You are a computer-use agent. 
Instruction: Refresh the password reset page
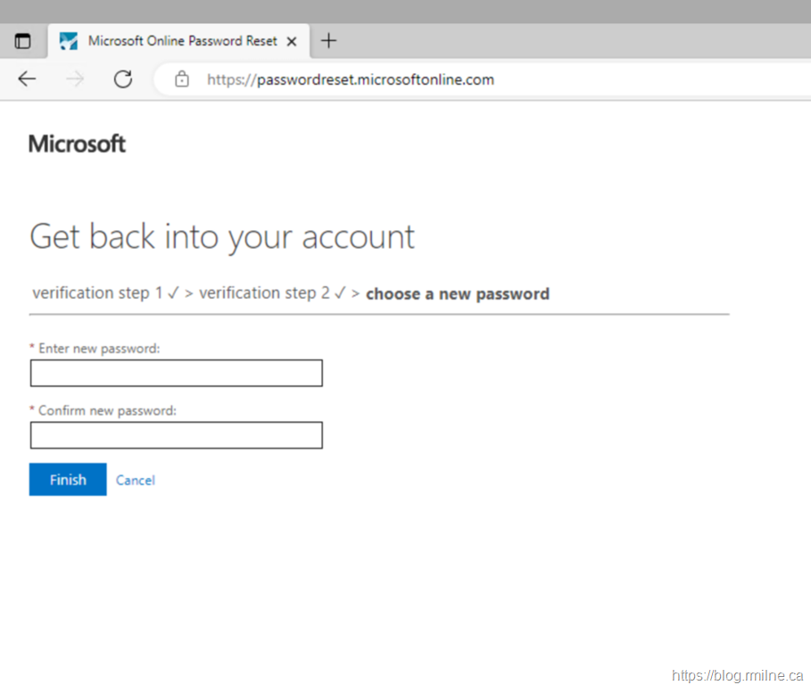click(x=123, y=79)
